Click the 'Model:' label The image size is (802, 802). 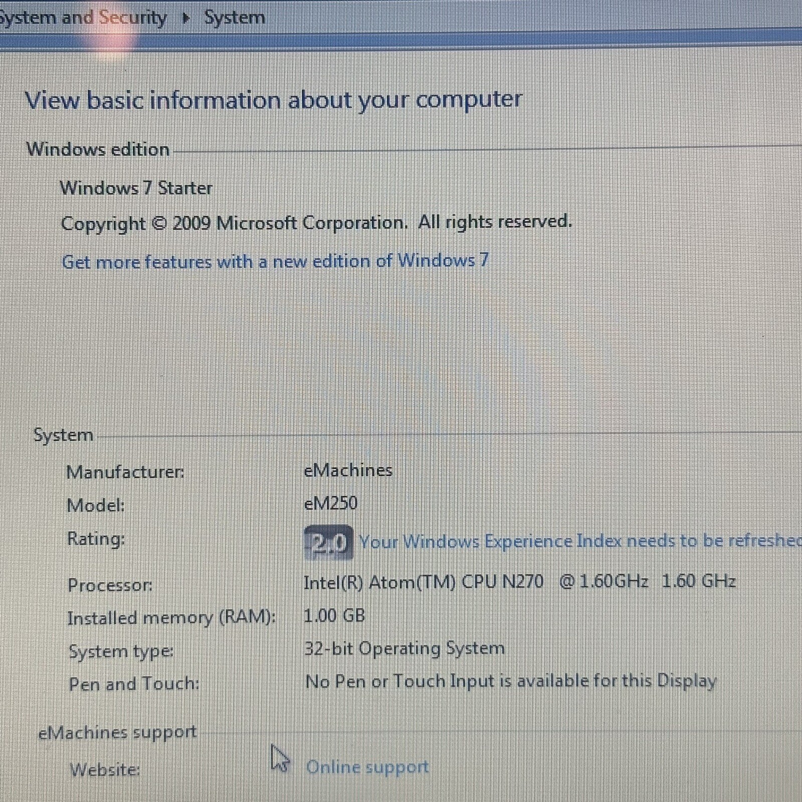96,505
